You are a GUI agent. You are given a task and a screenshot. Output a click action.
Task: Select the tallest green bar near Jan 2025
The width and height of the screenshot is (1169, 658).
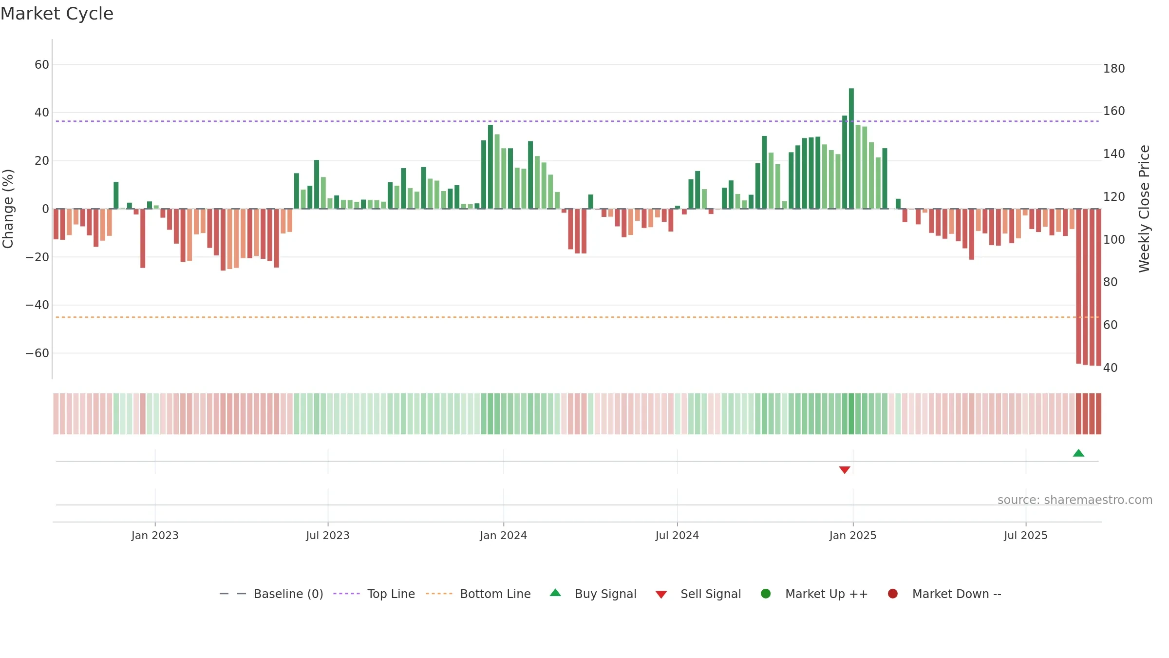[x=851, y=149]
